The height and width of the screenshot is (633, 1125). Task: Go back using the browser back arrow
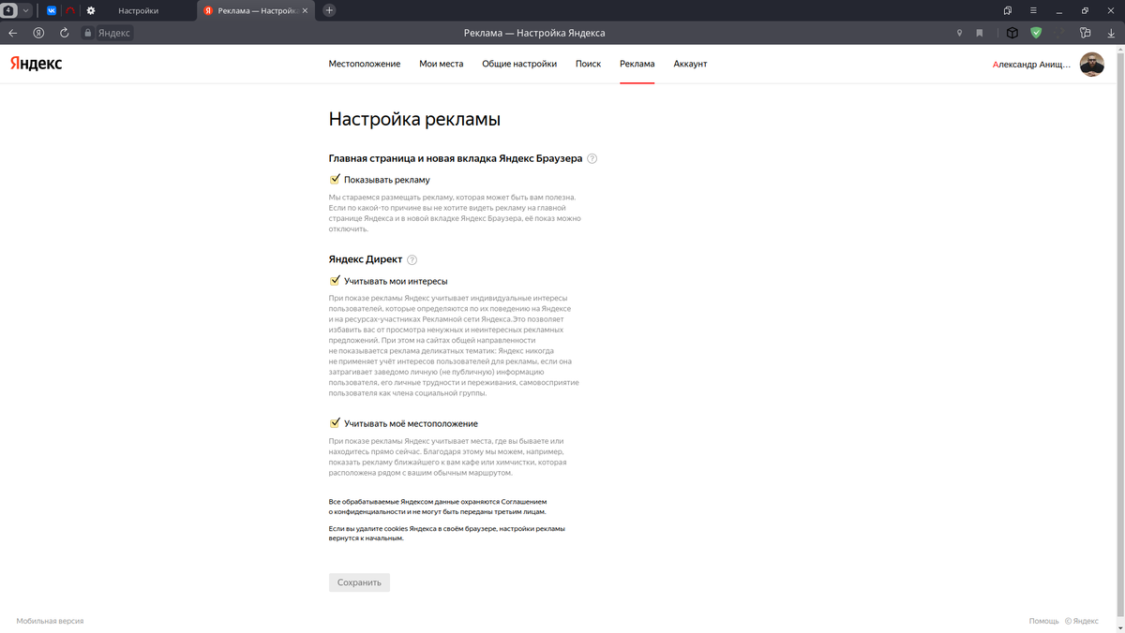tap(13, 33)
